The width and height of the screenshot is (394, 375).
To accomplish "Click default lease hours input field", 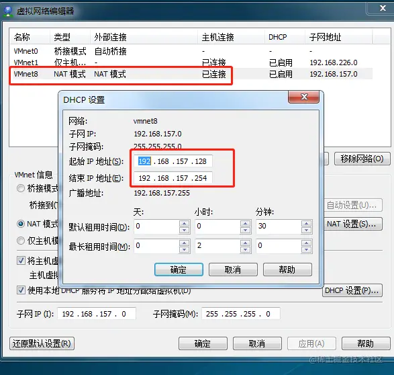I will click(x=217, y=226).
